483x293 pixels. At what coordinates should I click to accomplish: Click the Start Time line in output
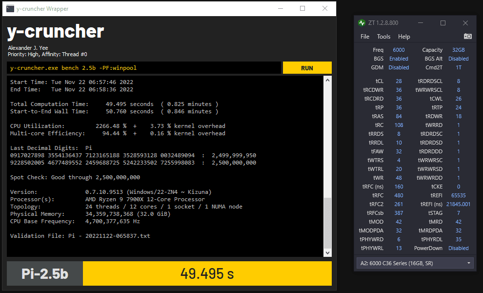click(x=71, y=83)
